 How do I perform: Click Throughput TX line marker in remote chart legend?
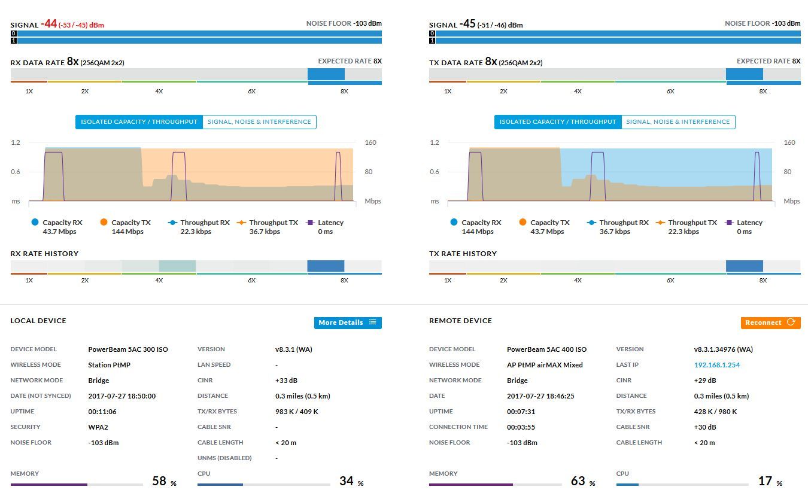(x=660, y=223)
